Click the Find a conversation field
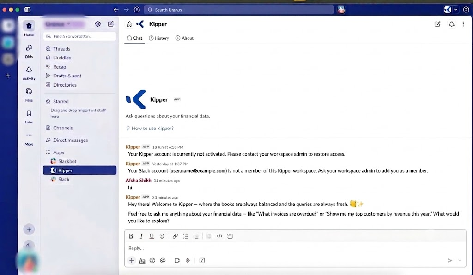Viewport: 473px width, 275px height. pyautogui.click(x=80, y=36)
